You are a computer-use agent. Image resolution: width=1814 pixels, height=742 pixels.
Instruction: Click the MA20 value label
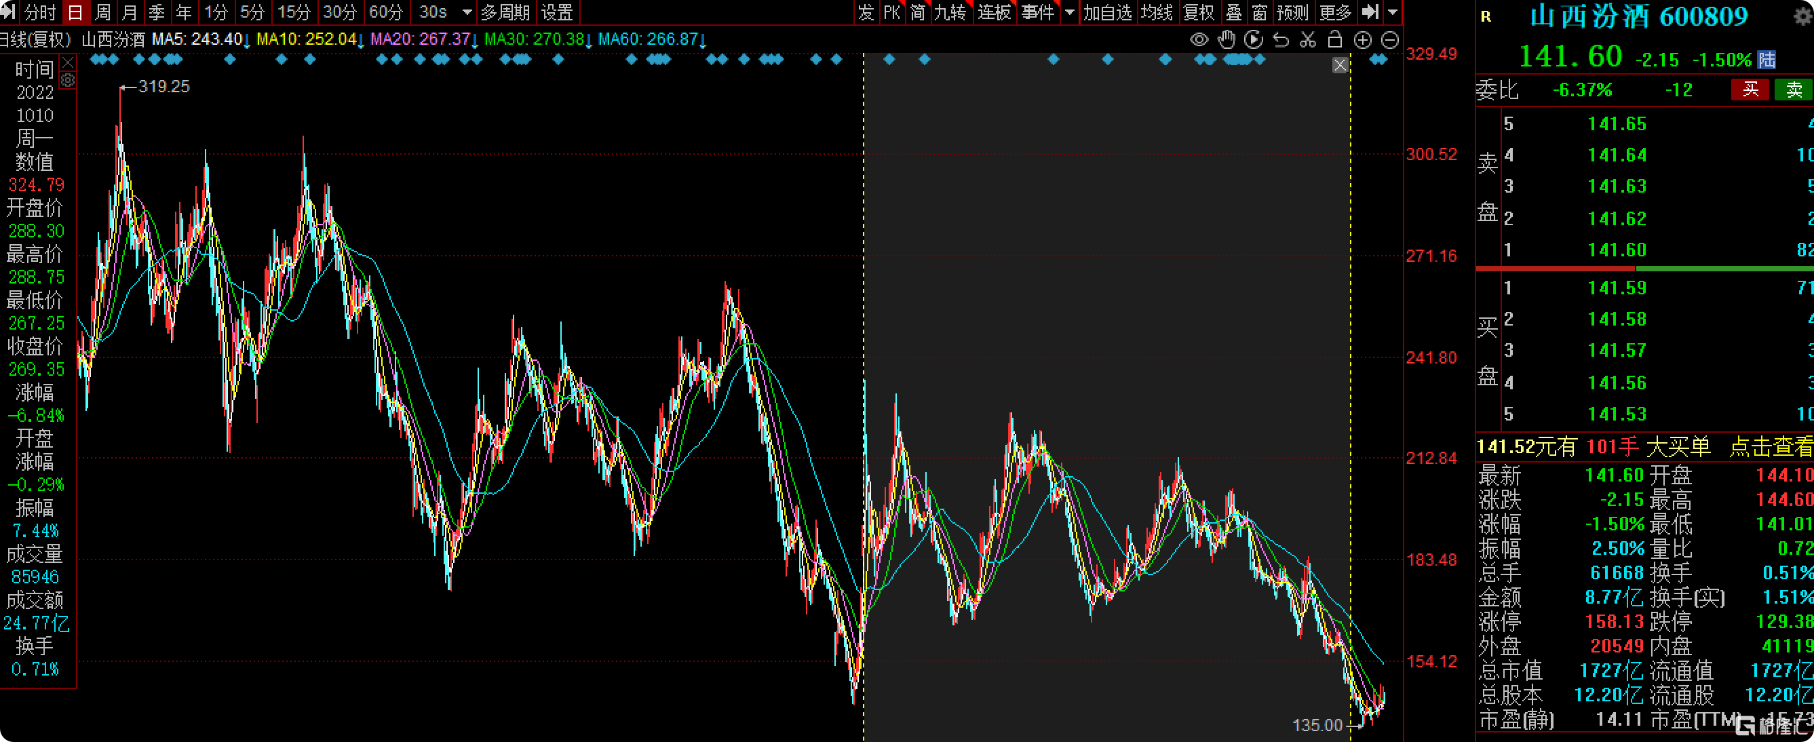tap(425, 39)
